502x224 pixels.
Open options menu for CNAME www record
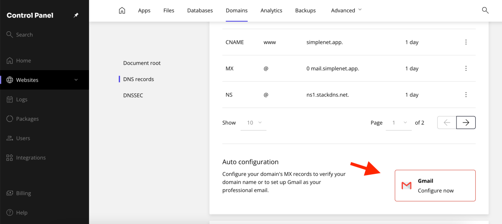466,42
